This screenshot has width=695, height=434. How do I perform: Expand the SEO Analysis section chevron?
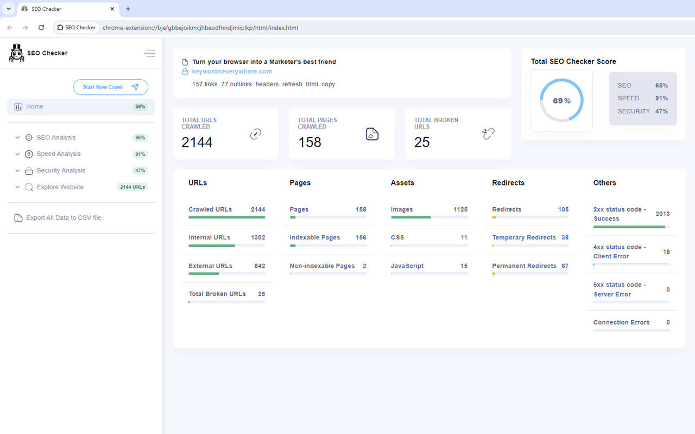click(17, 138)
